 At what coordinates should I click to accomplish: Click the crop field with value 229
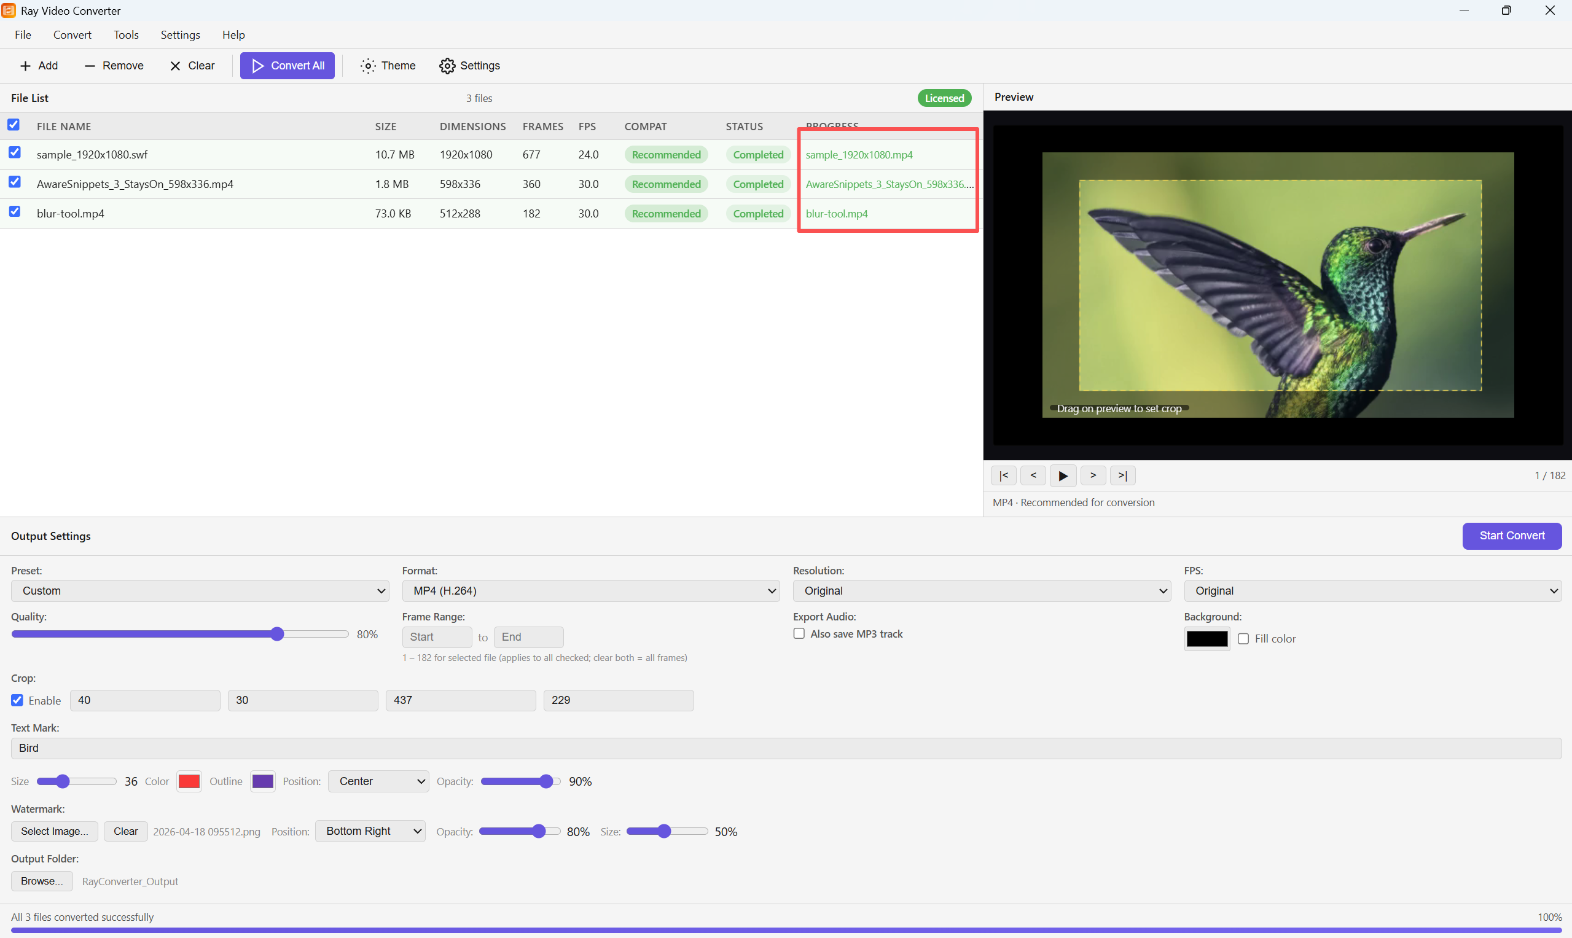coord(619,700)
